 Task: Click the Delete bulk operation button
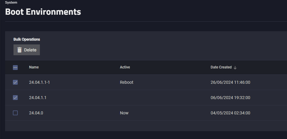pos(27,50)
